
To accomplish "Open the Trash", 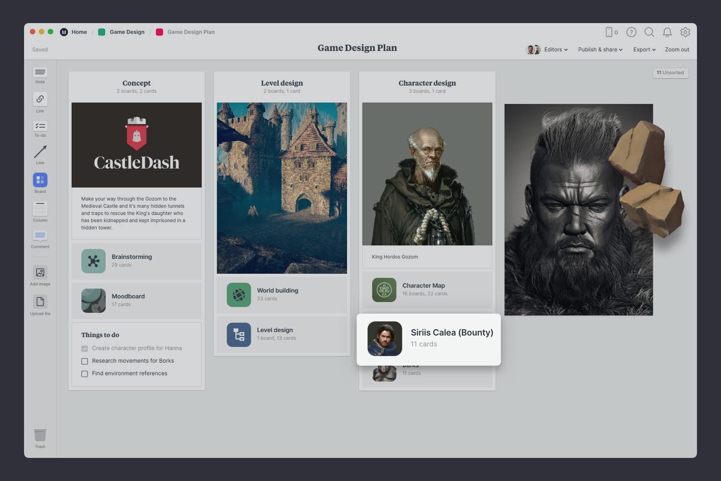I will click(40, 435).
